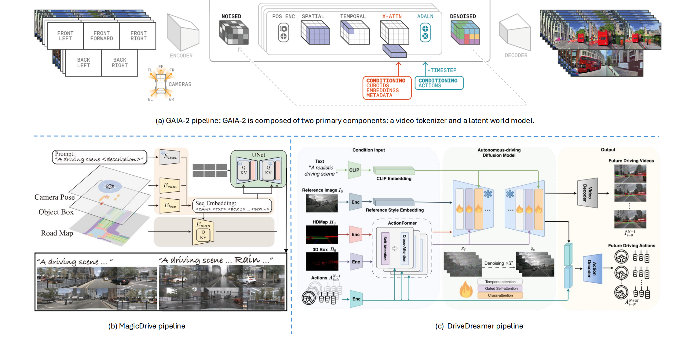Click the Video Decoder block
The height and width of the screenshot is (341, 676).
[x=587, y=193]
